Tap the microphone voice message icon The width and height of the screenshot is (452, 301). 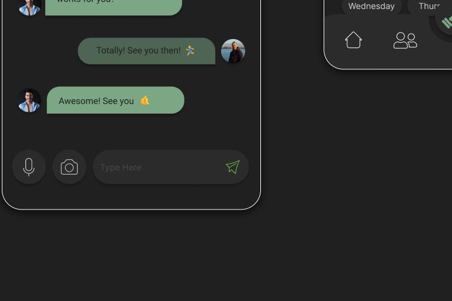pos(28,167)
